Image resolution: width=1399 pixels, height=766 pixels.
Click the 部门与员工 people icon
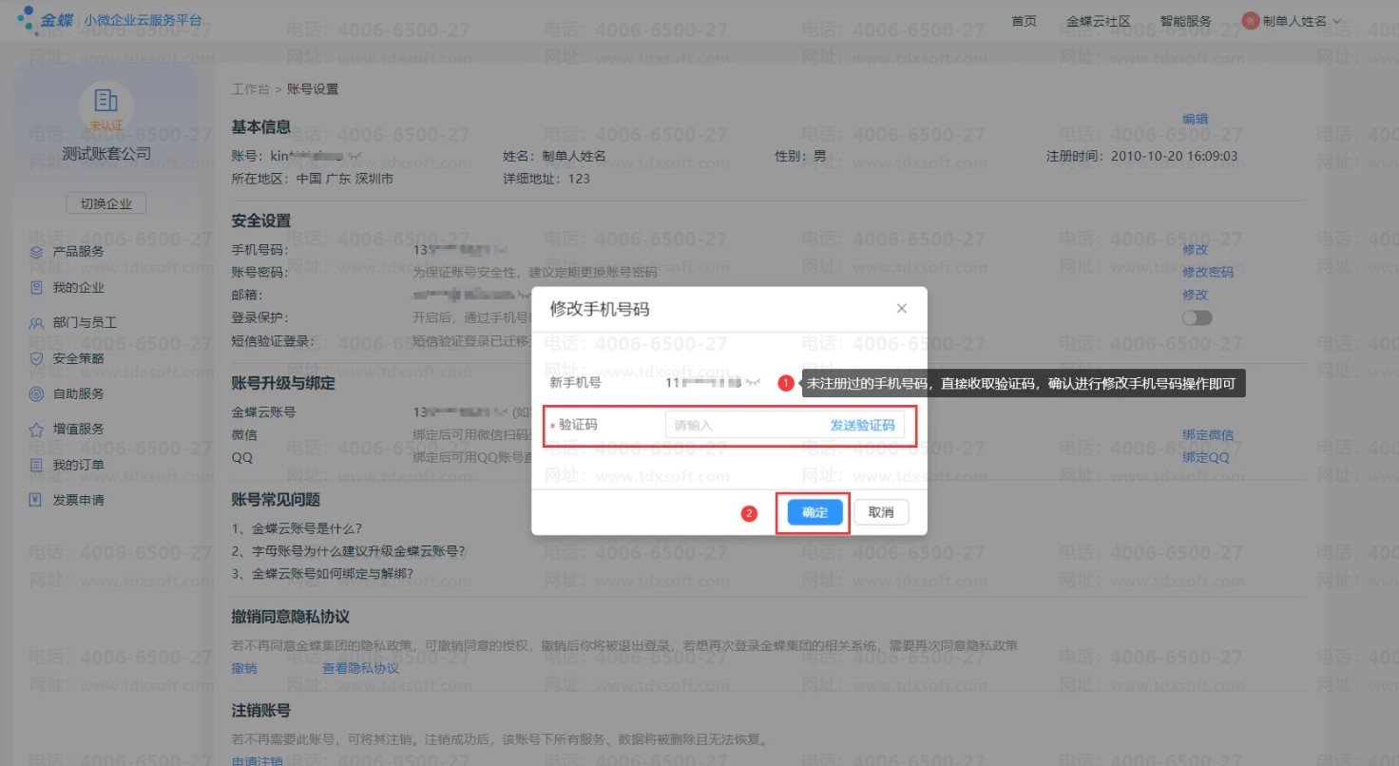pos(36,323)
